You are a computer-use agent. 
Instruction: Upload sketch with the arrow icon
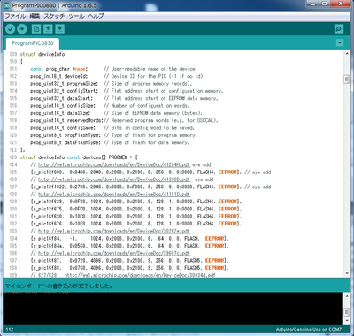click(x=22, y=29)
